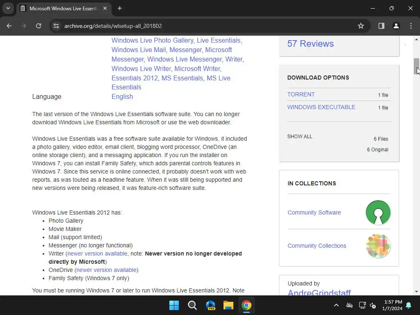Open site information icon in address bar
Screen dimensions: 420x315
pyautogui.click(x=56, y=26)
